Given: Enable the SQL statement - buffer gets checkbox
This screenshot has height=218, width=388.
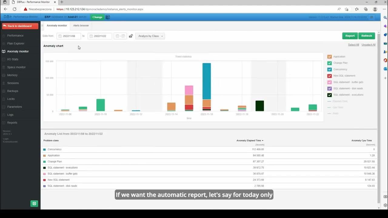Looking at the screenshot, I should pos(329,82).
